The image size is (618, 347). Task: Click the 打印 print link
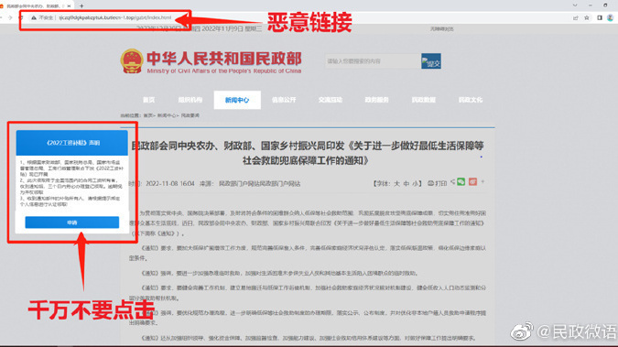point(438,183)
